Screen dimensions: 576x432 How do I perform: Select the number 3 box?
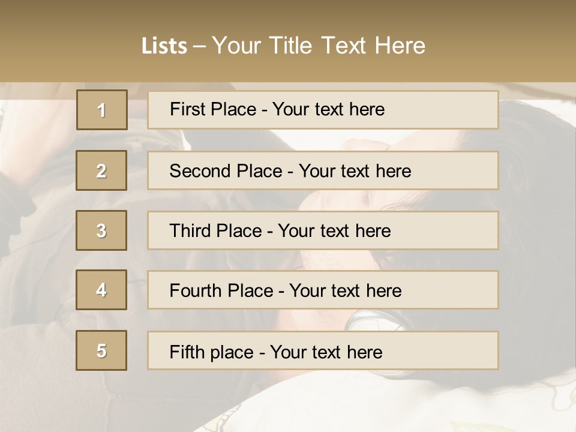pos(101,230)
